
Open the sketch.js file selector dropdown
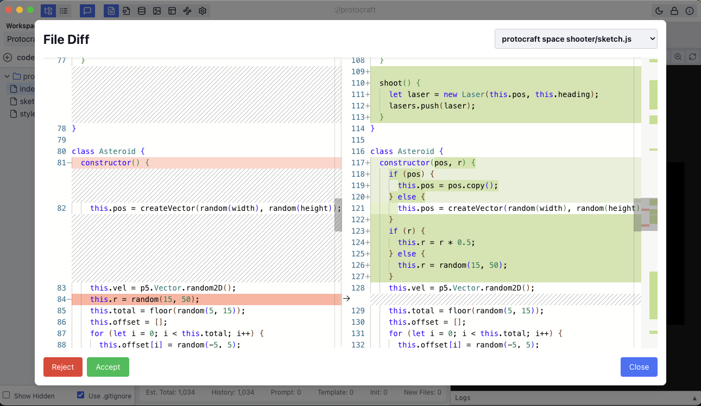[x=576, y=39]
